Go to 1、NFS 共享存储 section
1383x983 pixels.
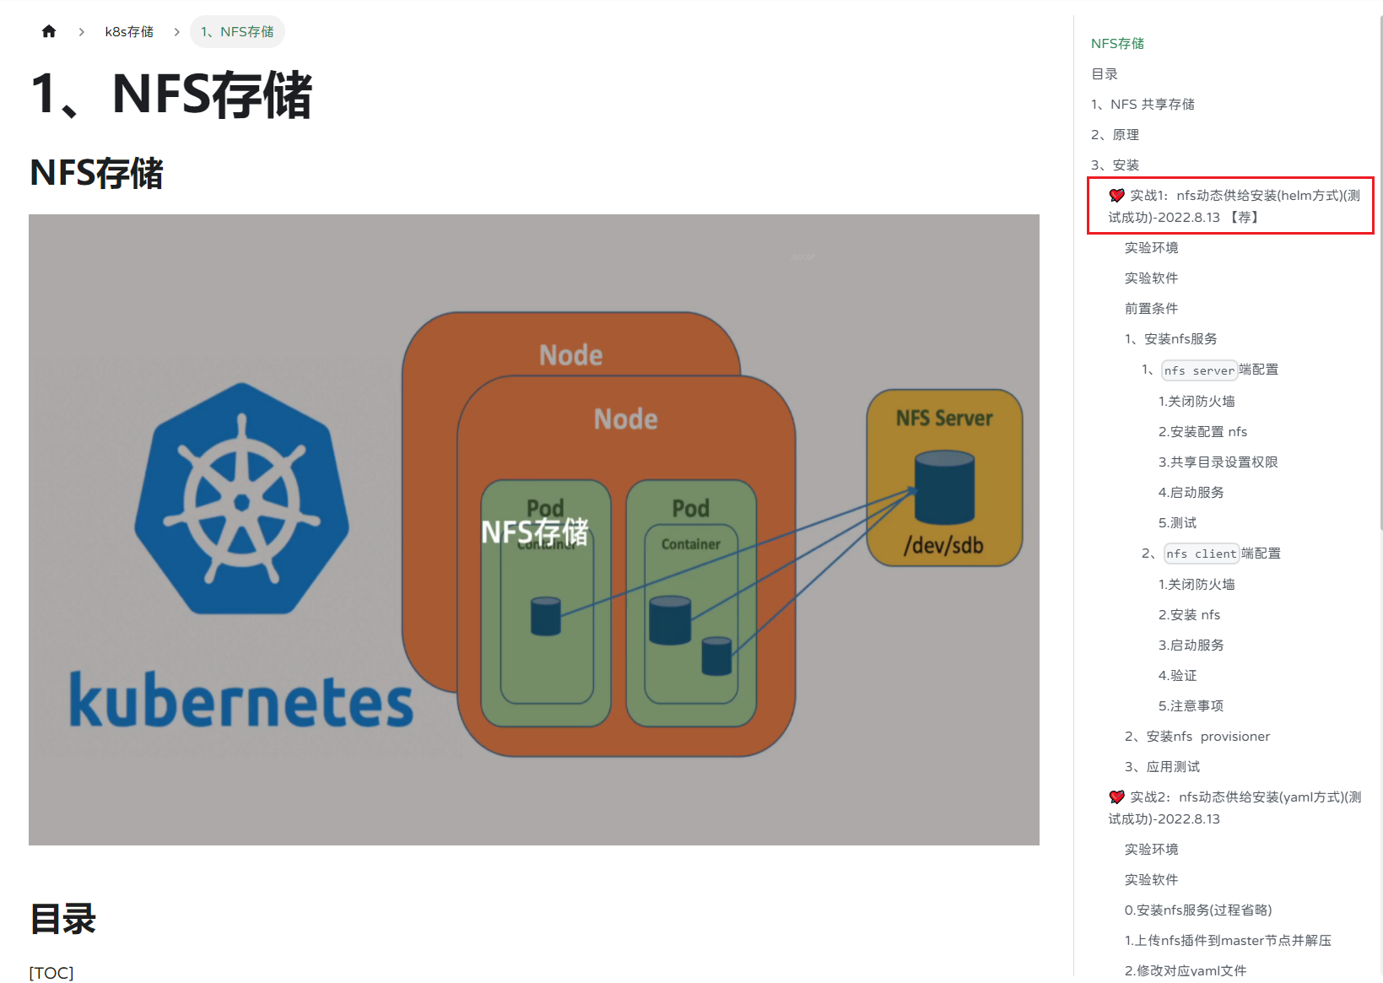pyautogui.click(x=1143, y=105)
